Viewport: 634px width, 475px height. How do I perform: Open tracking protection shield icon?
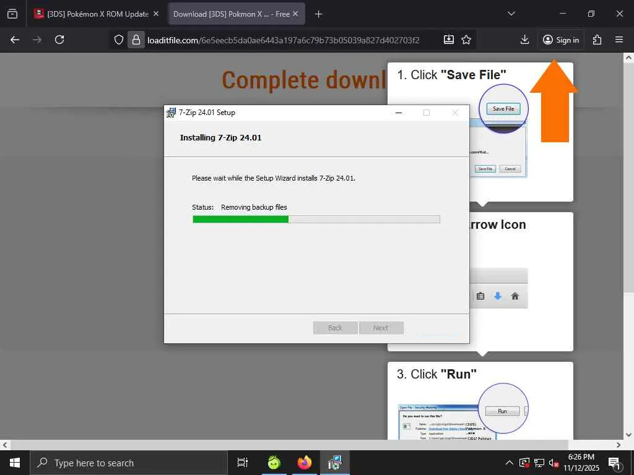pyautogui.click(x=118, y=40)
